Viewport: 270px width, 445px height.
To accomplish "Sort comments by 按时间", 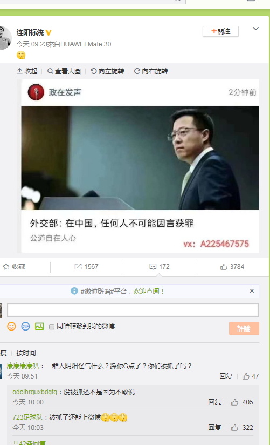I will pyautogui.click(x=26, y=353).
